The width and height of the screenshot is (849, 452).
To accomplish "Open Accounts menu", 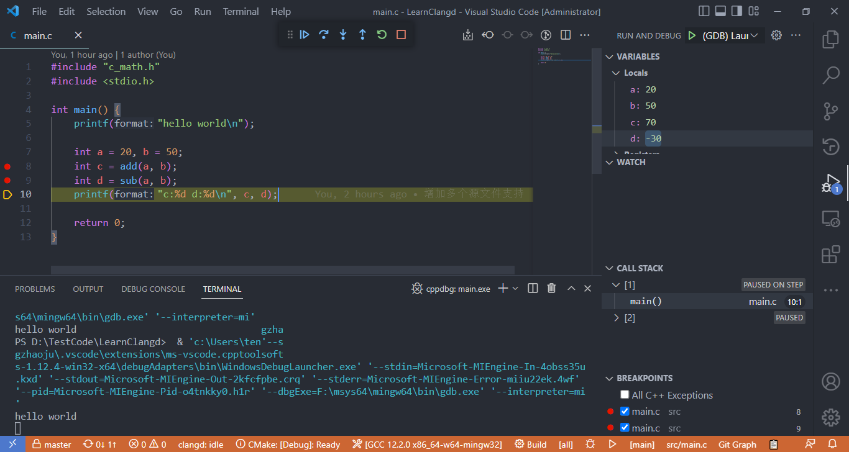I will click(x=831, y=381).
